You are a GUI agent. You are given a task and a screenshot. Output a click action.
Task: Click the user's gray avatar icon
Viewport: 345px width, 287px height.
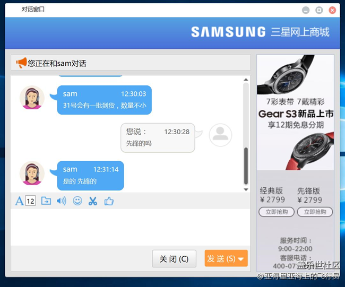220,135
